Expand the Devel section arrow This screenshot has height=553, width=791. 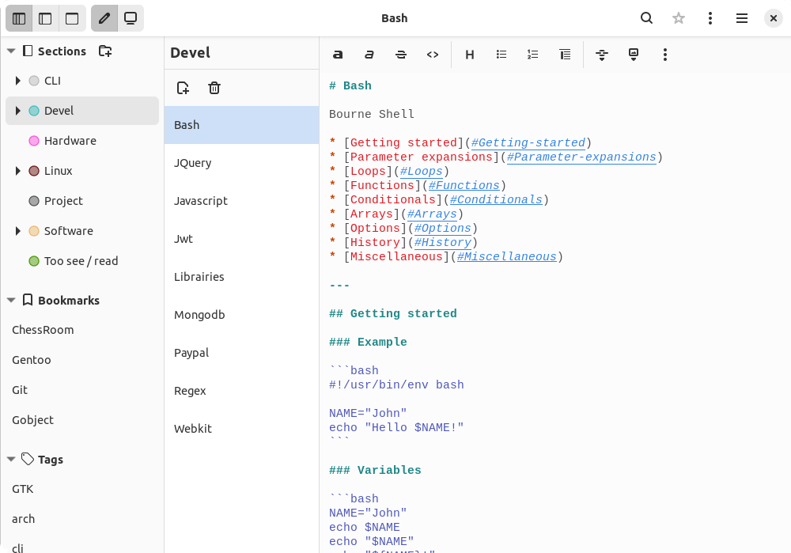click(17, 111)
